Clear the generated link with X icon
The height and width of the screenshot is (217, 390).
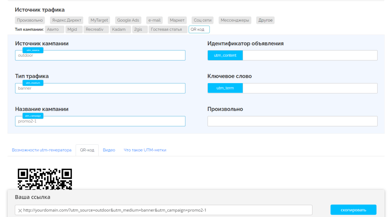(20, 210)
